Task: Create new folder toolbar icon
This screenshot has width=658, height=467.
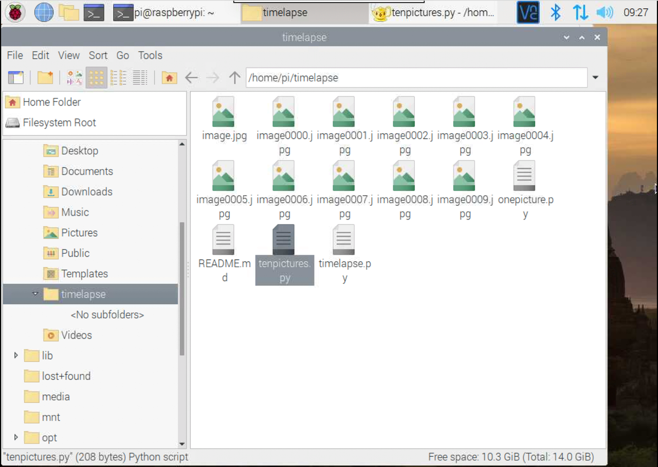Action: coord(45,78)
